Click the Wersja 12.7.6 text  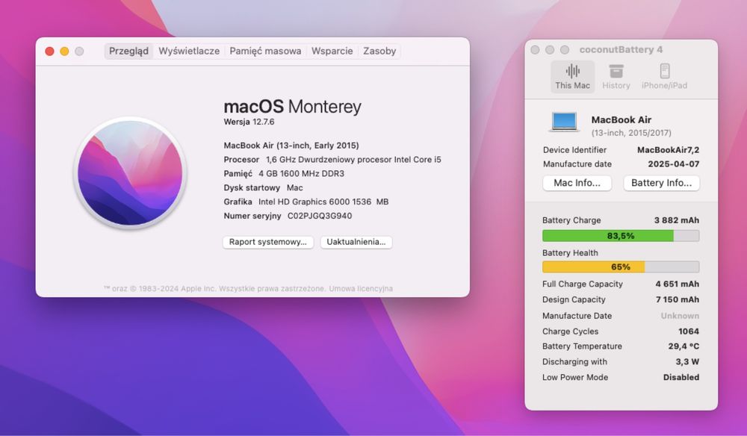[x=249, y=122]
